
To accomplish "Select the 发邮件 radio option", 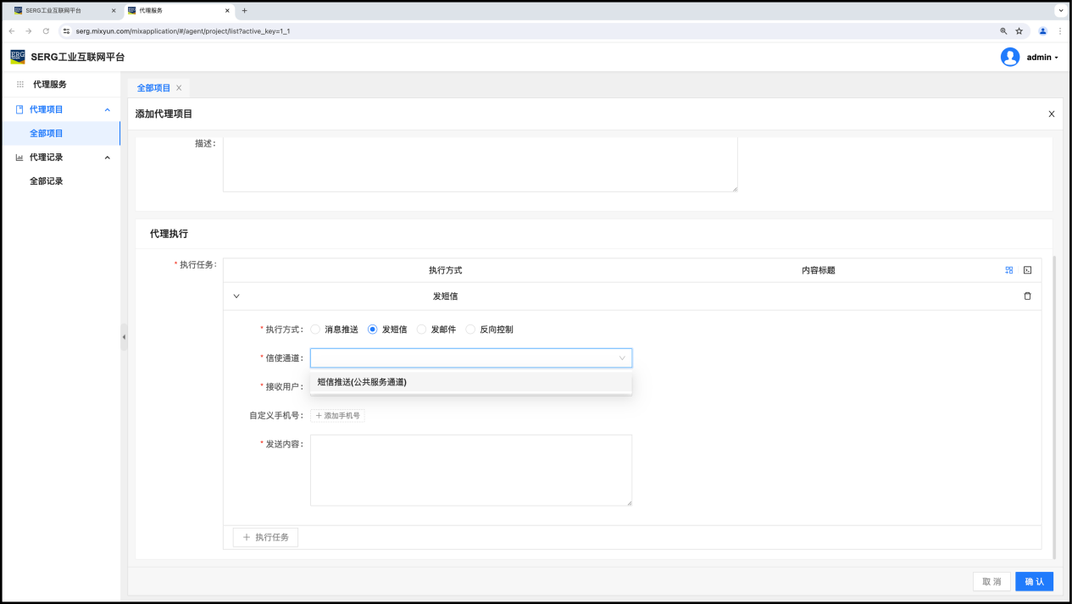I will [x=422, y=330].
